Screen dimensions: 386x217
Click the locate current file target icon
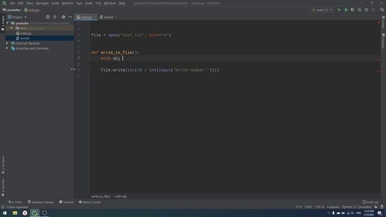point(48,17)
